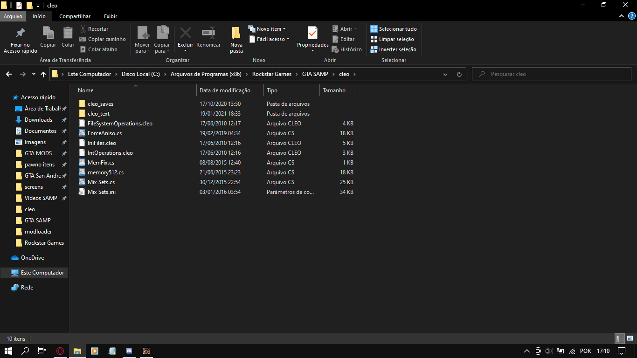Select the cleo_saves folder

pyautogui.click(x=100, y=104)
